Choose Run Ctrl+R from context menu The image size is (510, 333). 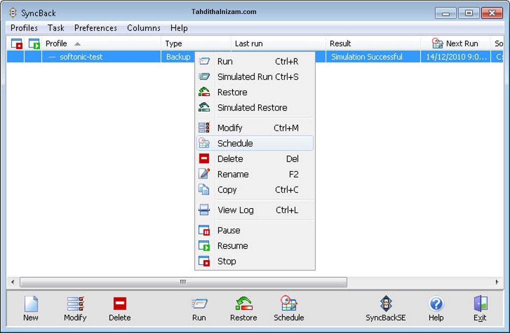click(x=255, y=61)
